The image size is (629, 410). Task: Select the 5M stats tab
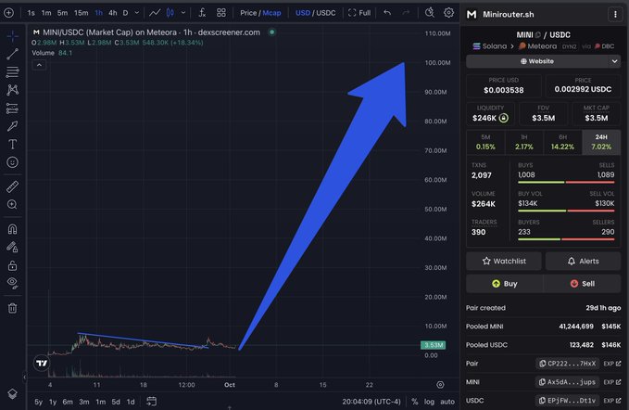[x=485, y=142]
